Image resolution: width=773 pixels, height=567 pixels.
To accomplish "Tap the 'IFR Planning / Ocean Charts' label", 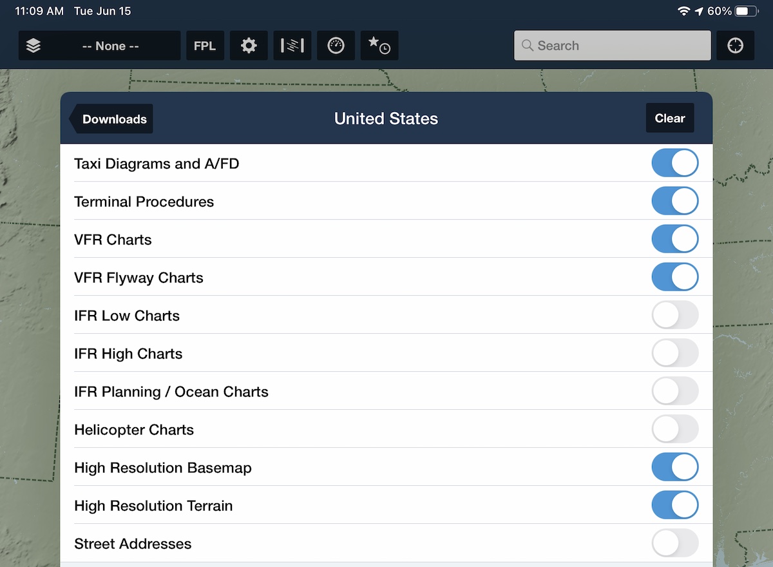I will pyautogui.click(x=171, y=392).
